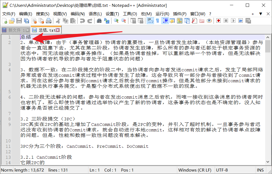
Task: Click the vertical scrollbar thumb
Action: 268,46
